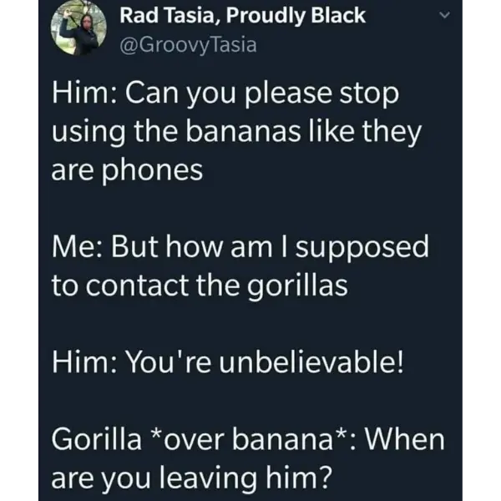This screenshot has width=501, height=501.
Task: Click the word "Gorilla" starting the last paragraph
Action: point(94,438)
